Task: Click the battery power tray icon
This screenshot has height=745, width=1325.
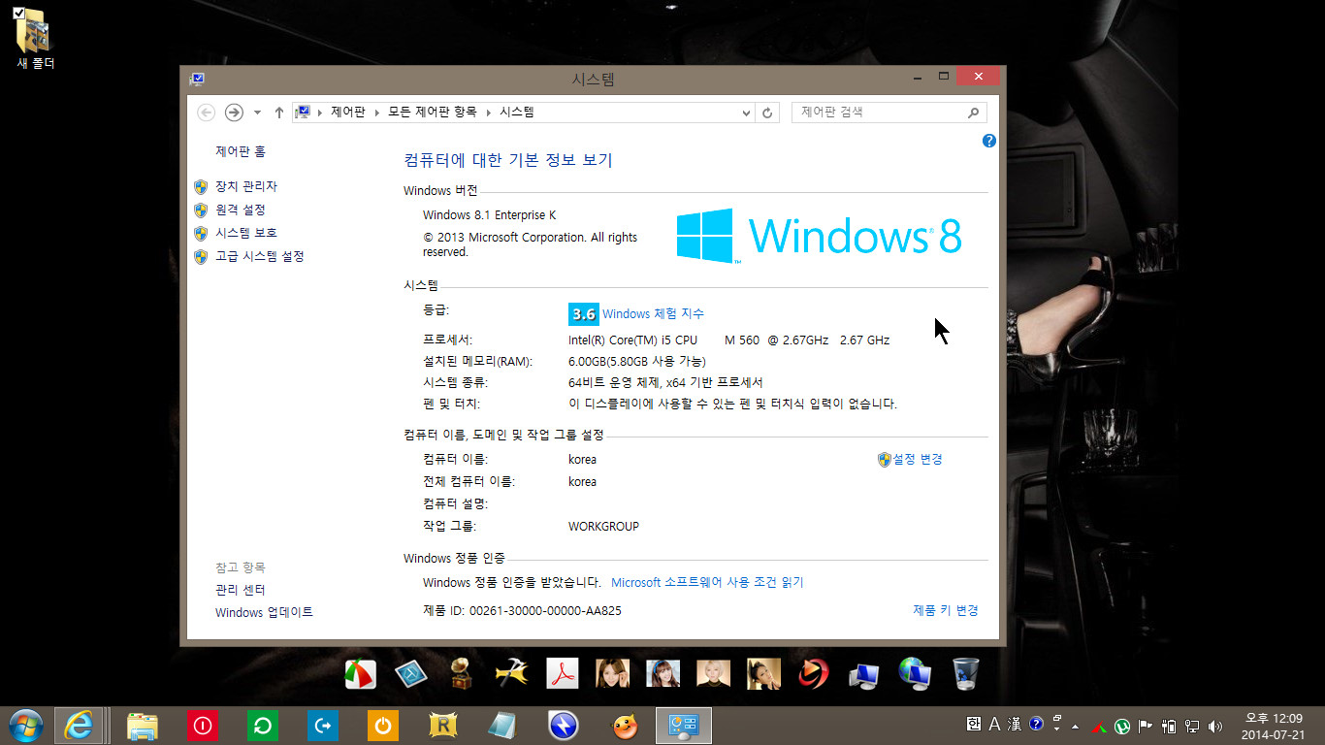Action: click(1169, 726)
